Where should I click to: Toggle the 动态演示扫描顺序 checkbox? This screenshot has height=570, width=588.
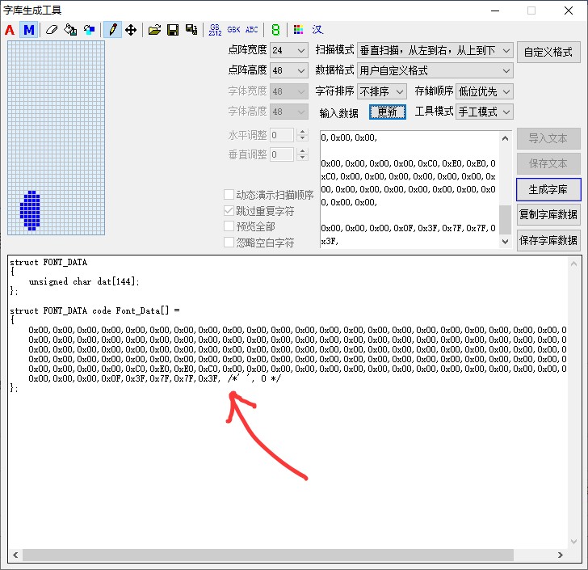229,195
